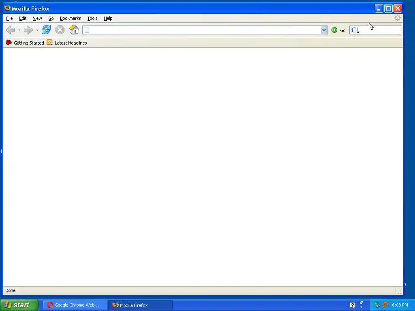Viewport: 415px width, 311px height.
Task: Open the Getting Started bookmark
Action: [x=25, y=43]
